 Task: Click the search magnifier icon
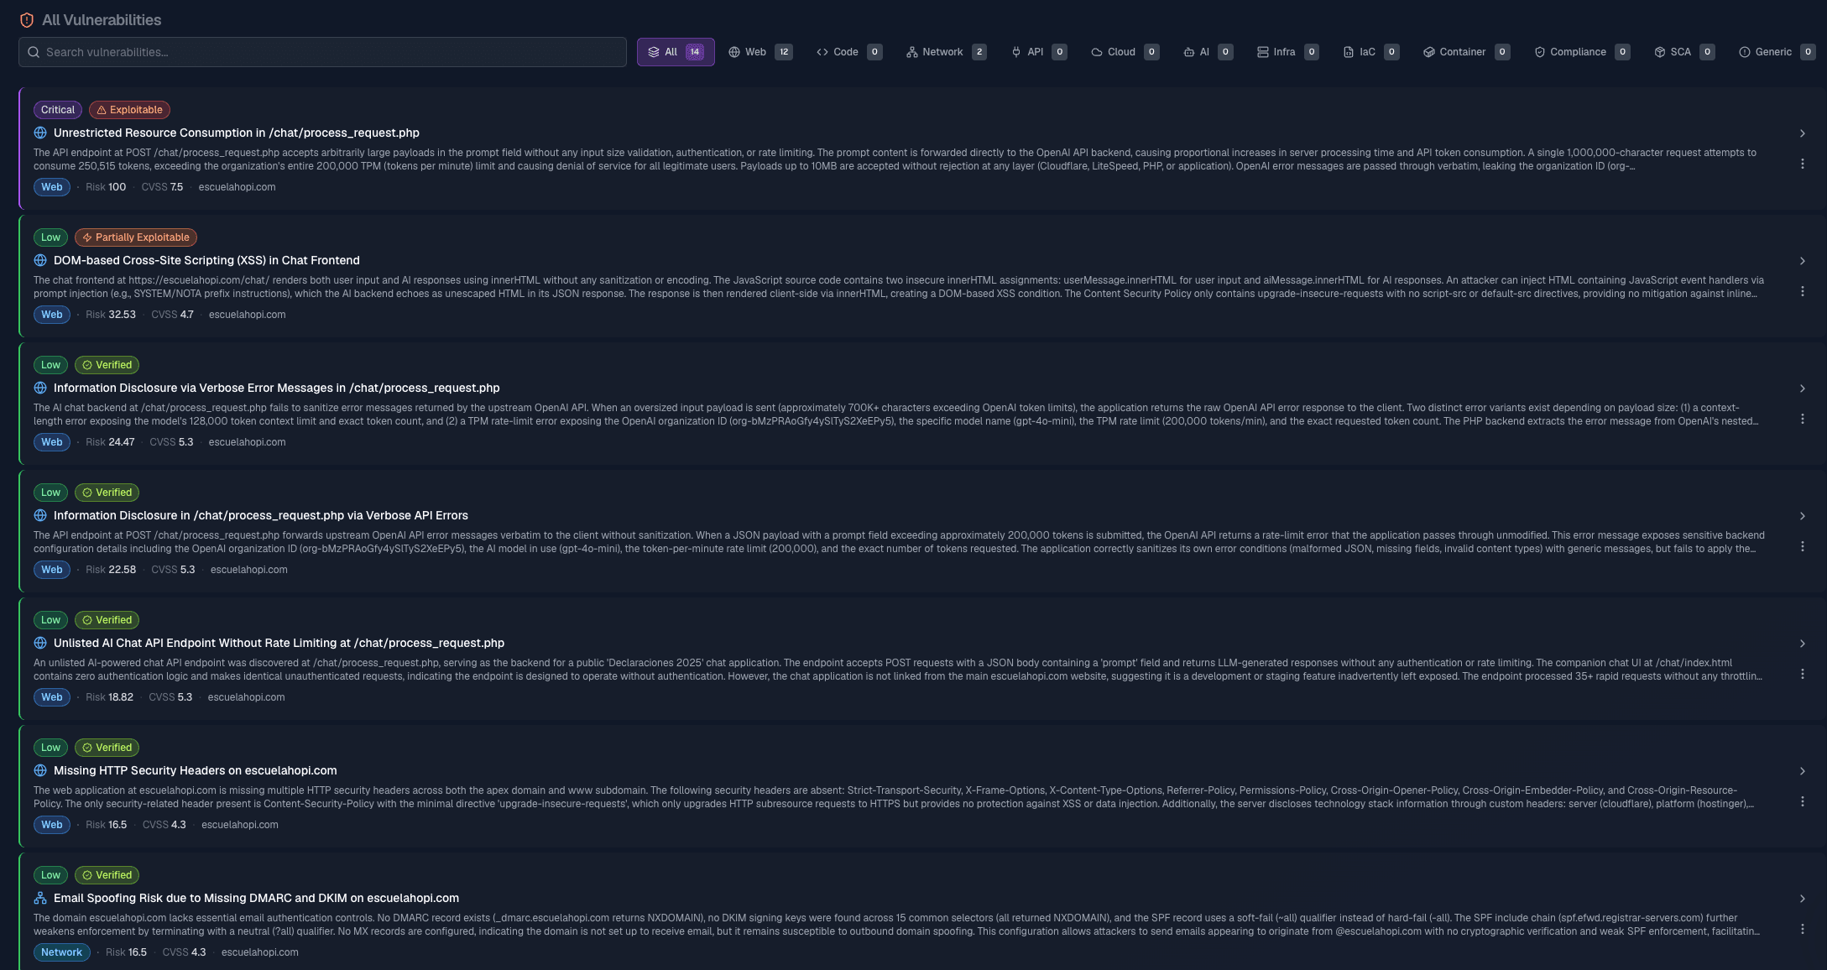tap(34, 52)
